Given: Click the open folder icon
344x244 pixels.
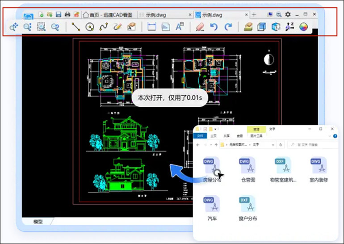Looking at the screenshot, I should (50, 14).
